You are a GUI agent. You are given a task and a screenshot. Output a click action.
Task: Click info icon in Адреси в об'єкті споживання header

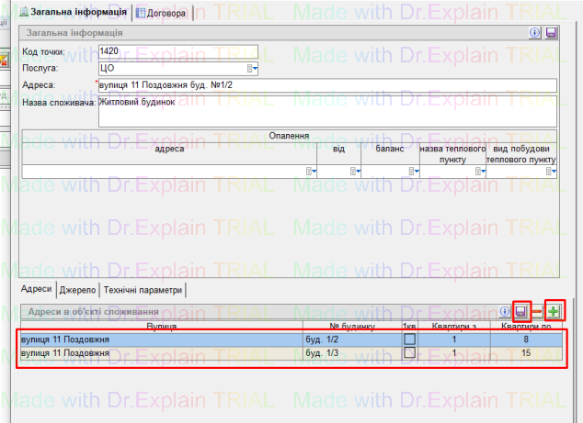pos(504,312)
